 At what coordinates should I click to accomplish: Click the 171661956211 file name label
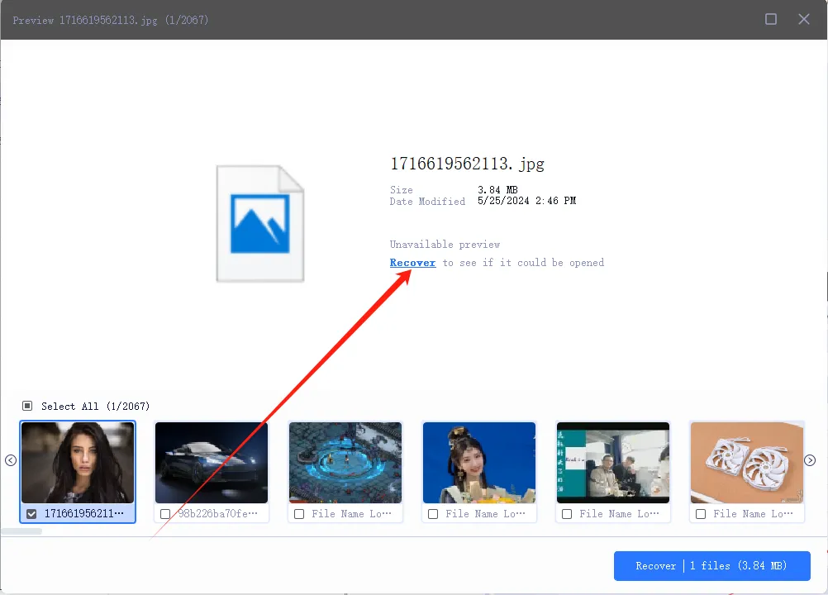[x=84, y=514]
